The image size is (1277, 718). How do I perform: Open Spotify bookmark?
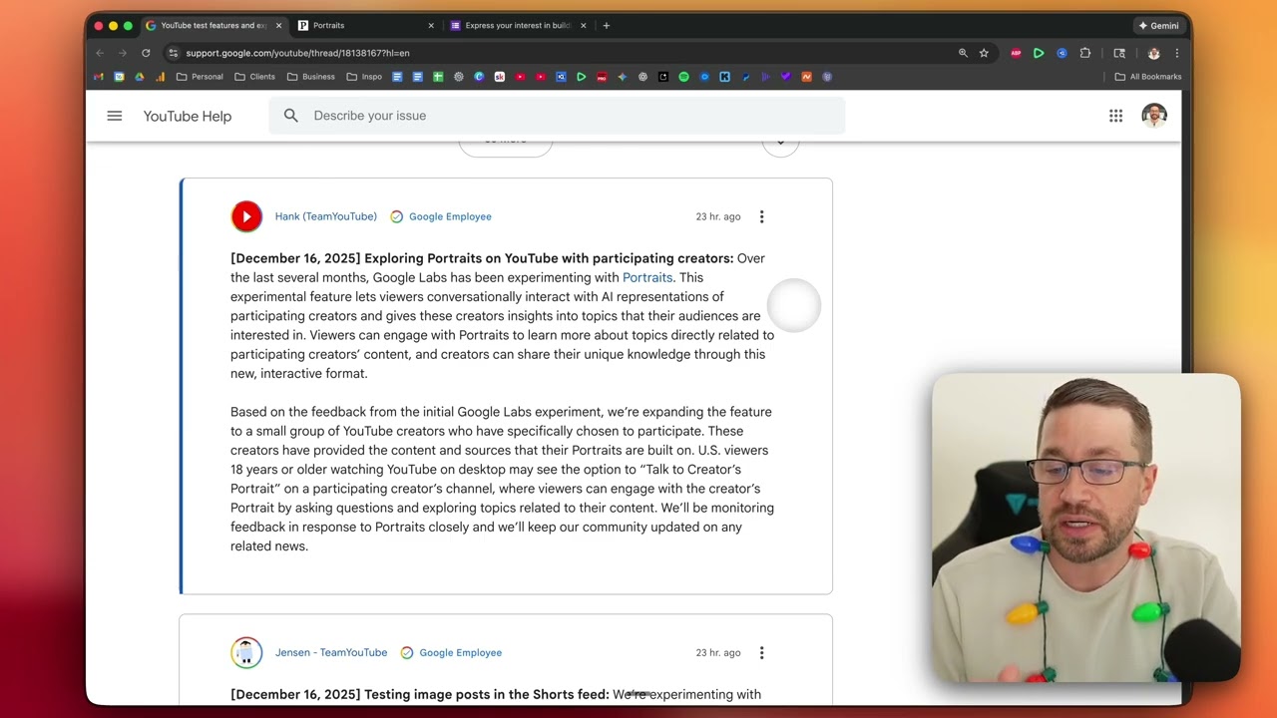coord(683,77)
